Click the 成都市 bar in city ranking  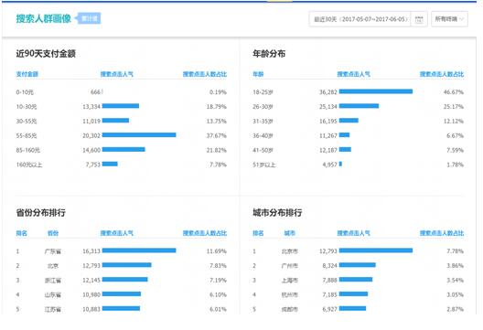tap(352, 308)
